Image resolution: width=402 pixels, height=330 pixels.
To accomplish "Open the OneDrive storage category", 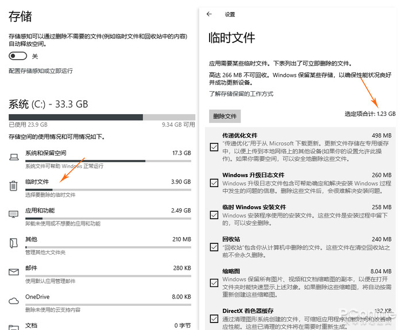I will 100,303.
